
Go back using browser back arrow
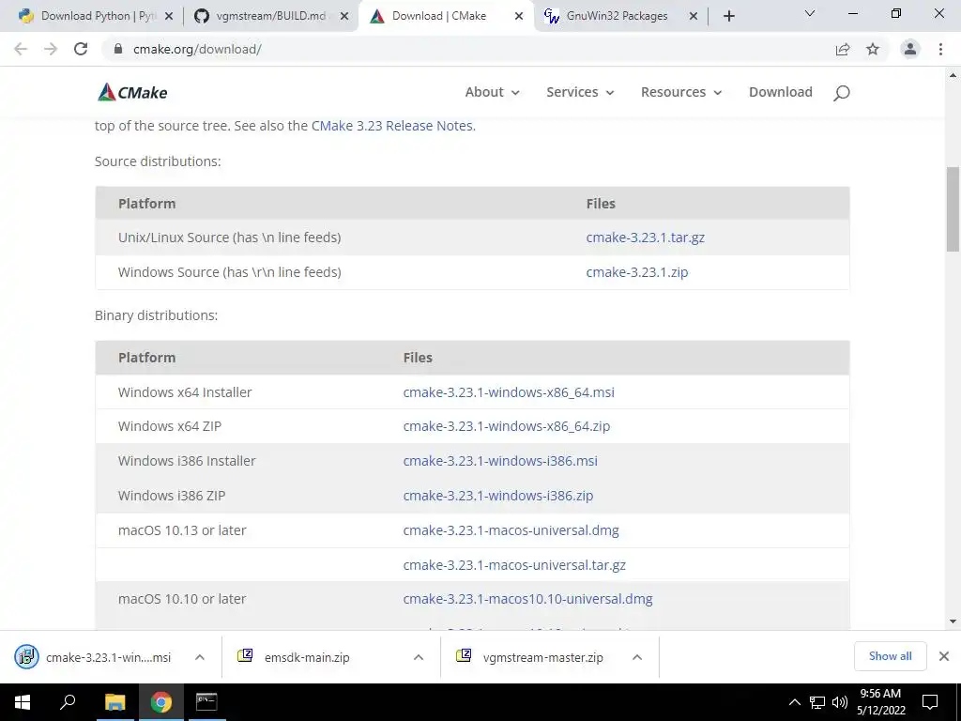21,49
